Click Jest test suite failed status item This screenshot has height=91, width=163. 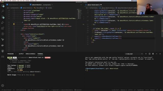coord(36,90)
